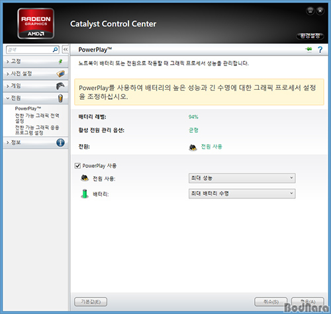Screen dimensions: 331x314
Task: Expand the 게임 section
Action: click(35, 86)
